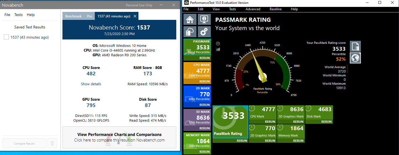This screenshot has height=155, width=399.
Task: Select the CPU MARK 4777 sidebar tile
Action: point(197,71)
